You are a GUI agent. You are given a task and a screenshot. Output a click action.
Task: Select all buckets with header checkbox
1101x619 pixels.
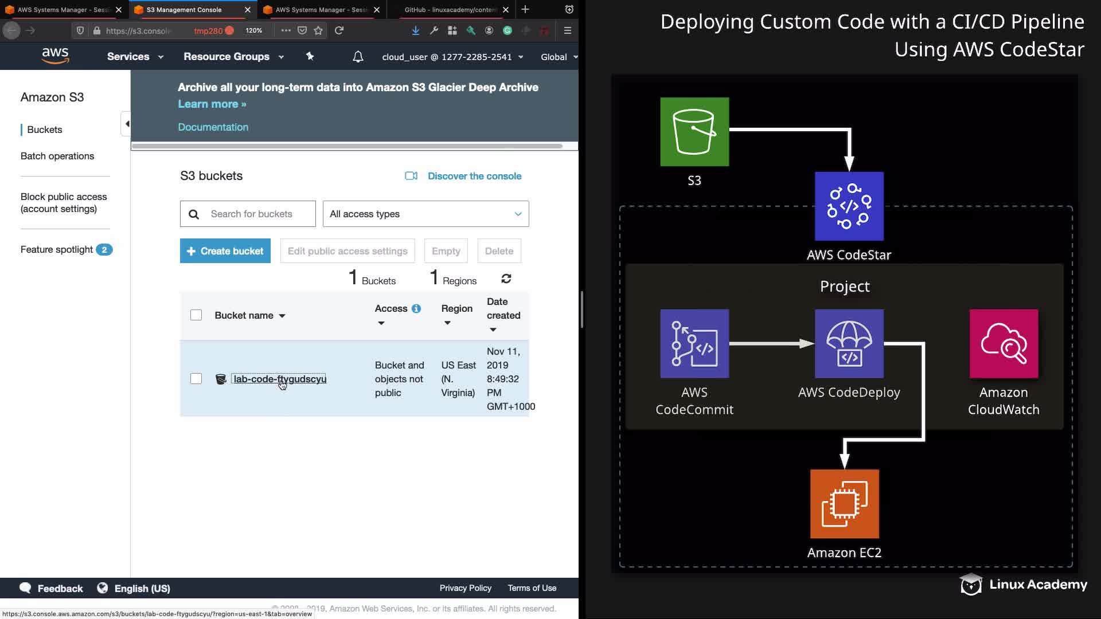click(196, 315)
